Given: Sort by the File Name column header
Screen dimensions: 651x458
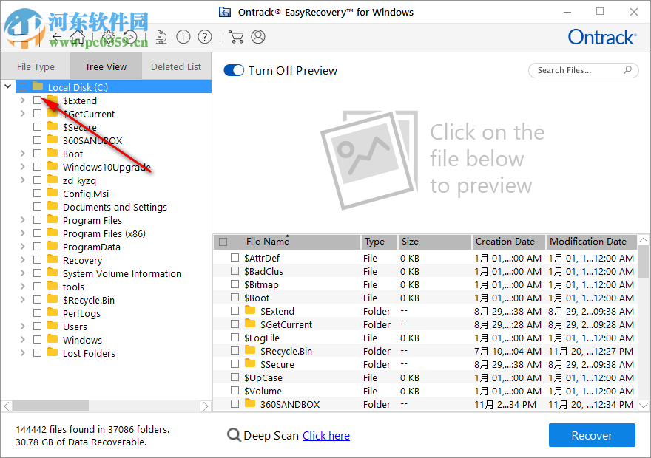Looking at the screenshot, I should point(287,242).
